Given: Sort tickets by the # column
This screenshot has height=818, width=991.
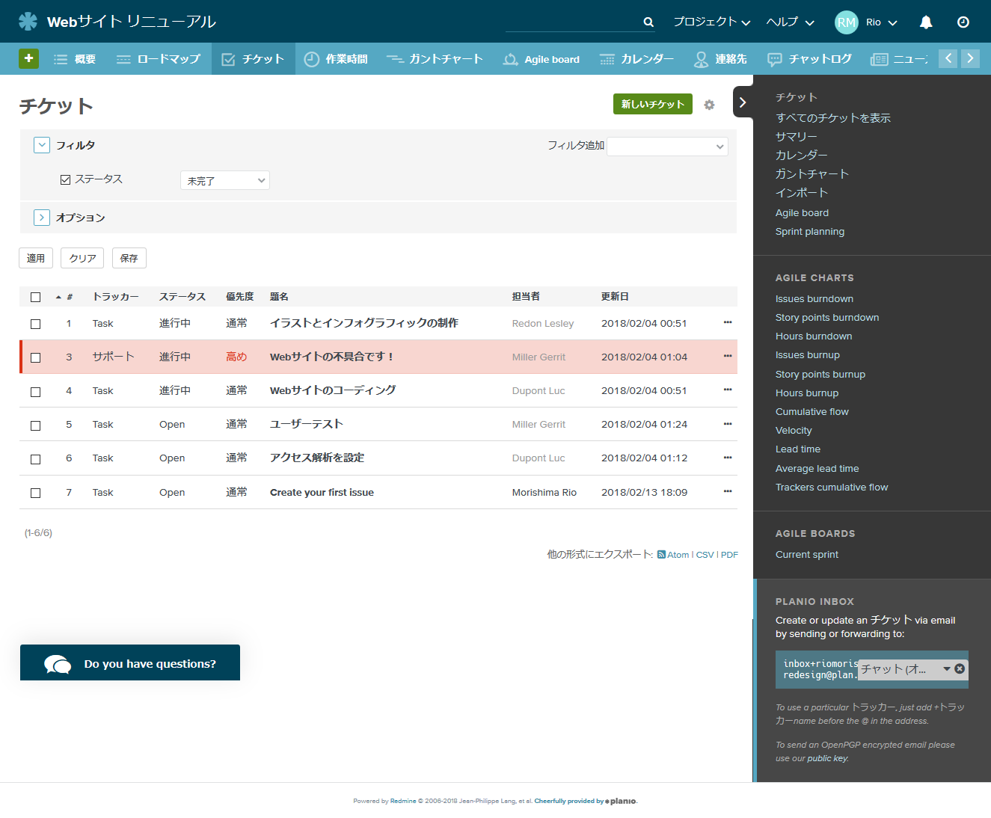Looking at the screenshot, I should 70,297.
